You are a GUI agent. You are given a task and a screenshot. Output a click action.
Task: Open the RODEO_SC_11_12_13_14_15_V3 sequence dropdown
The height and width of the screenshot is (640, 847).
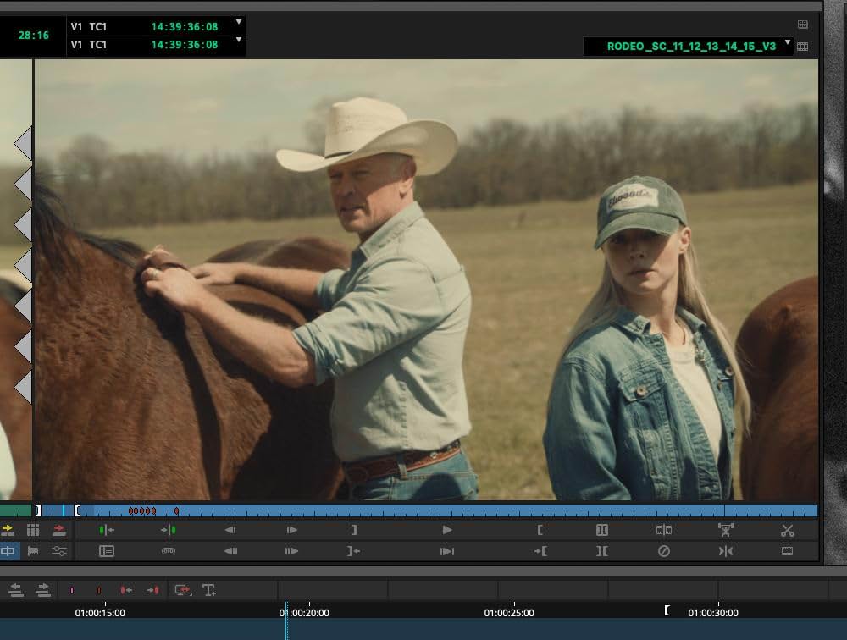click(x=788, y=43)
